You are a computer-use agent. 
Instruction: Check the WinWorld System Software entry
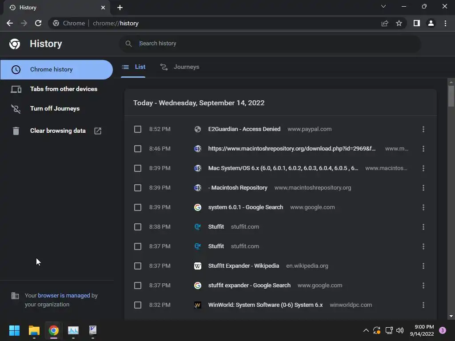tap(138, 305)
